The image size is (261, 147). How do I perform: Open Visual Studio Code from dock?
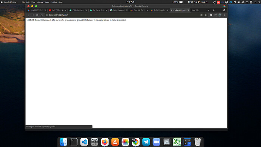[x=84, y=142]
